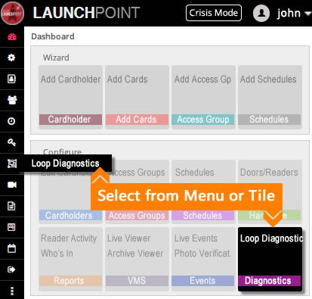
Task: Click the Wizard section label
Action: [56, 58]
